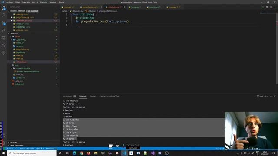Open the Remote Explorer view
Viewport: 278px width, 156px height.
pos(3,38)
